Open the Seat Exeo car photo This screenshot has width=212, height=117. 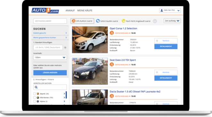point(90,71)
